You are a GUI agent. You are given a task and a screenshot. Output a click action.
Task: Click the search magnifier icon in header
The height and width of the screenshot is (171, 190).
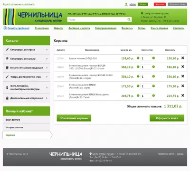tap(129, 19)
